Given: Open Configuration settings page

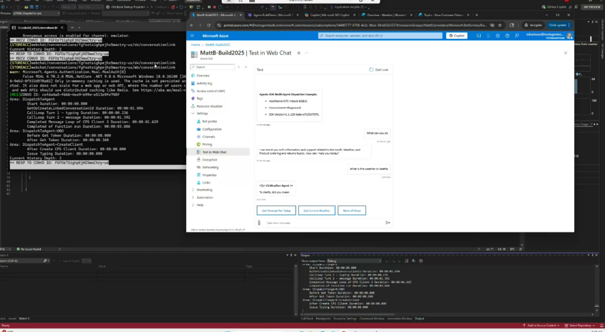Looking at the screenshot, I should (x=212, y=129).
